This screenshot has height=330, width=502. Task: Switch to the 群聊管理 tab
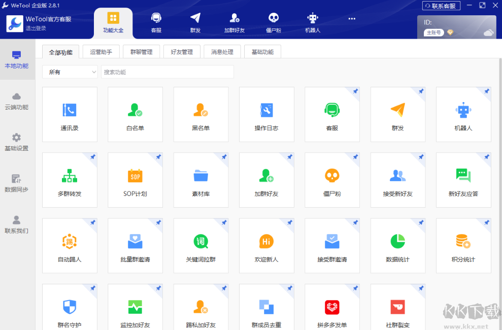141,51
